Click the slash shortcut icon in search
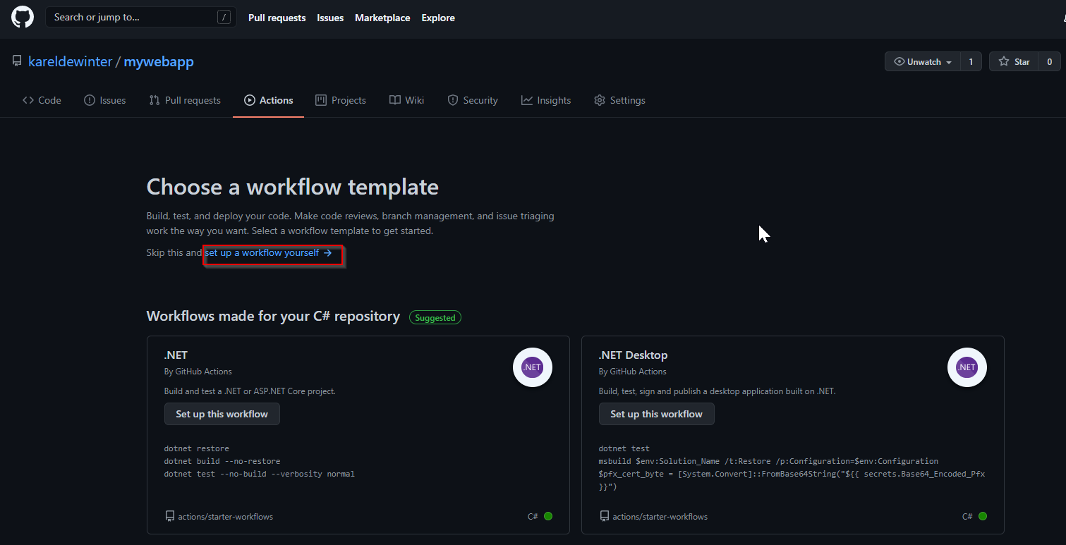 coord(224,18)
